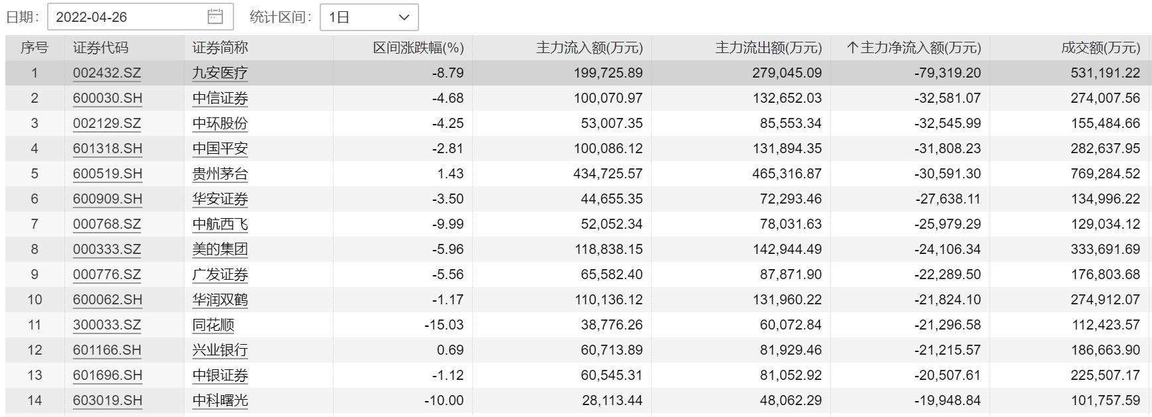Sort by 主力流出额 column header
This screenshot has width=1152, height=417.
point(768,48)
